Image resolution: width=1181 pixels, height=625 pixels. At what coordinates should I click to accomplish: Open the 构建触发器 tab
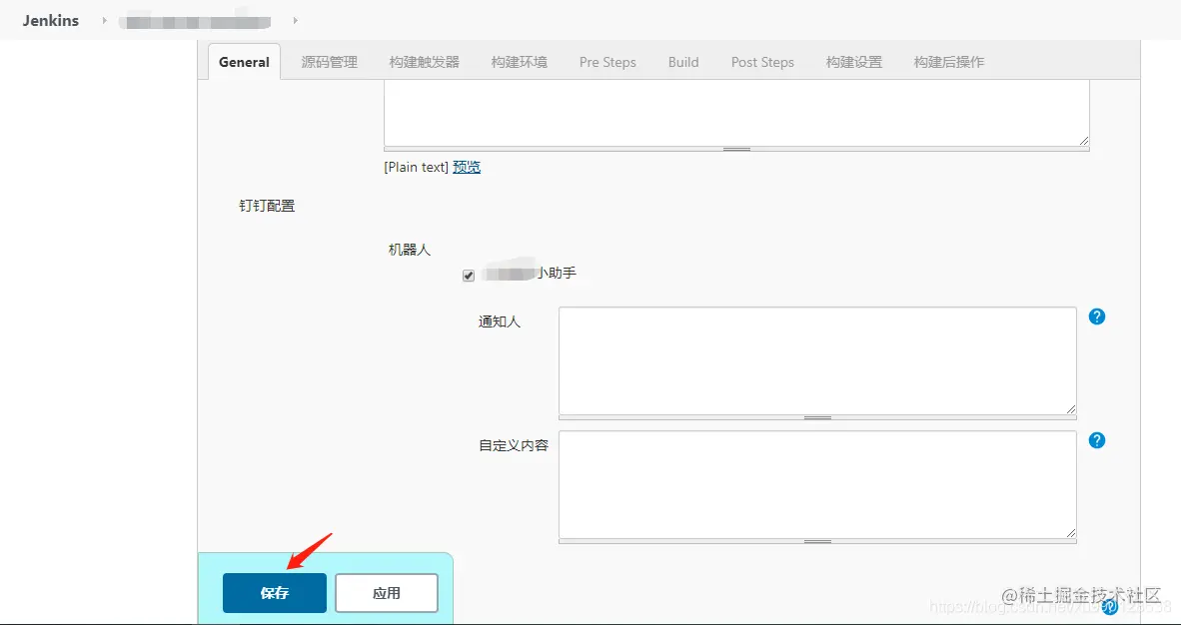pos(424,62)
